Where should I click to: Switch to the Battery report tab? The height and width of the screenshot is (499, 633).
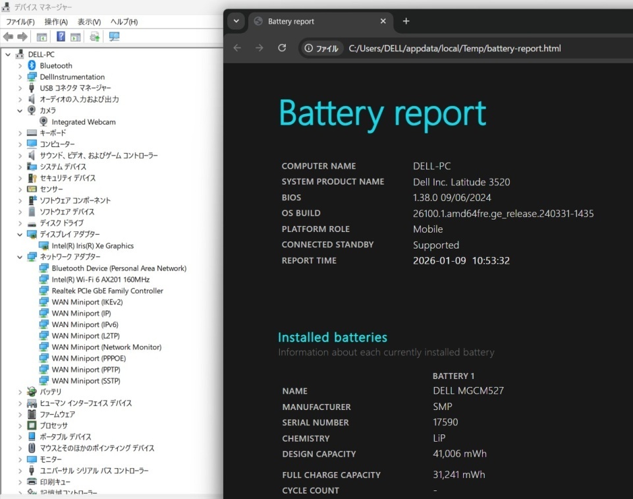coord(310,21)
